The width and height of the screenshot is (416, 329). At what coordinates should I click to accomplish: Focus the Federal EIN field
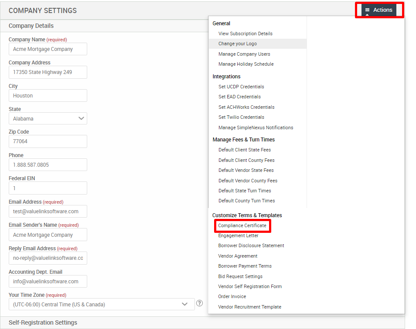tap(48, 188)
